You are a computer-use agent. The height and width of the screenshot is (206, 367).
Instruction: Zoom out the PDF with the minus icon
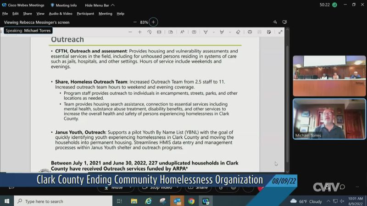click(x=129, y=32)
